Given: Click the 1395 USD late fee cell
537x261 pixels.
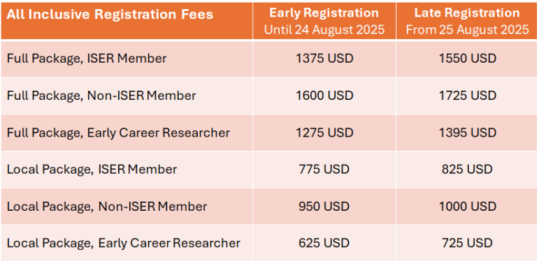Looking at the screenshot, I should click(x=468, y=132).
